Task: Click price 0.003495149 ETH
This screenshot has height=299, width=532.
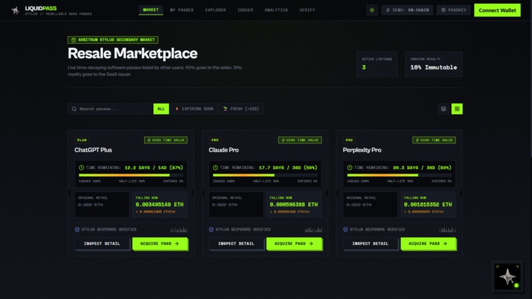Action: point(160,205)
